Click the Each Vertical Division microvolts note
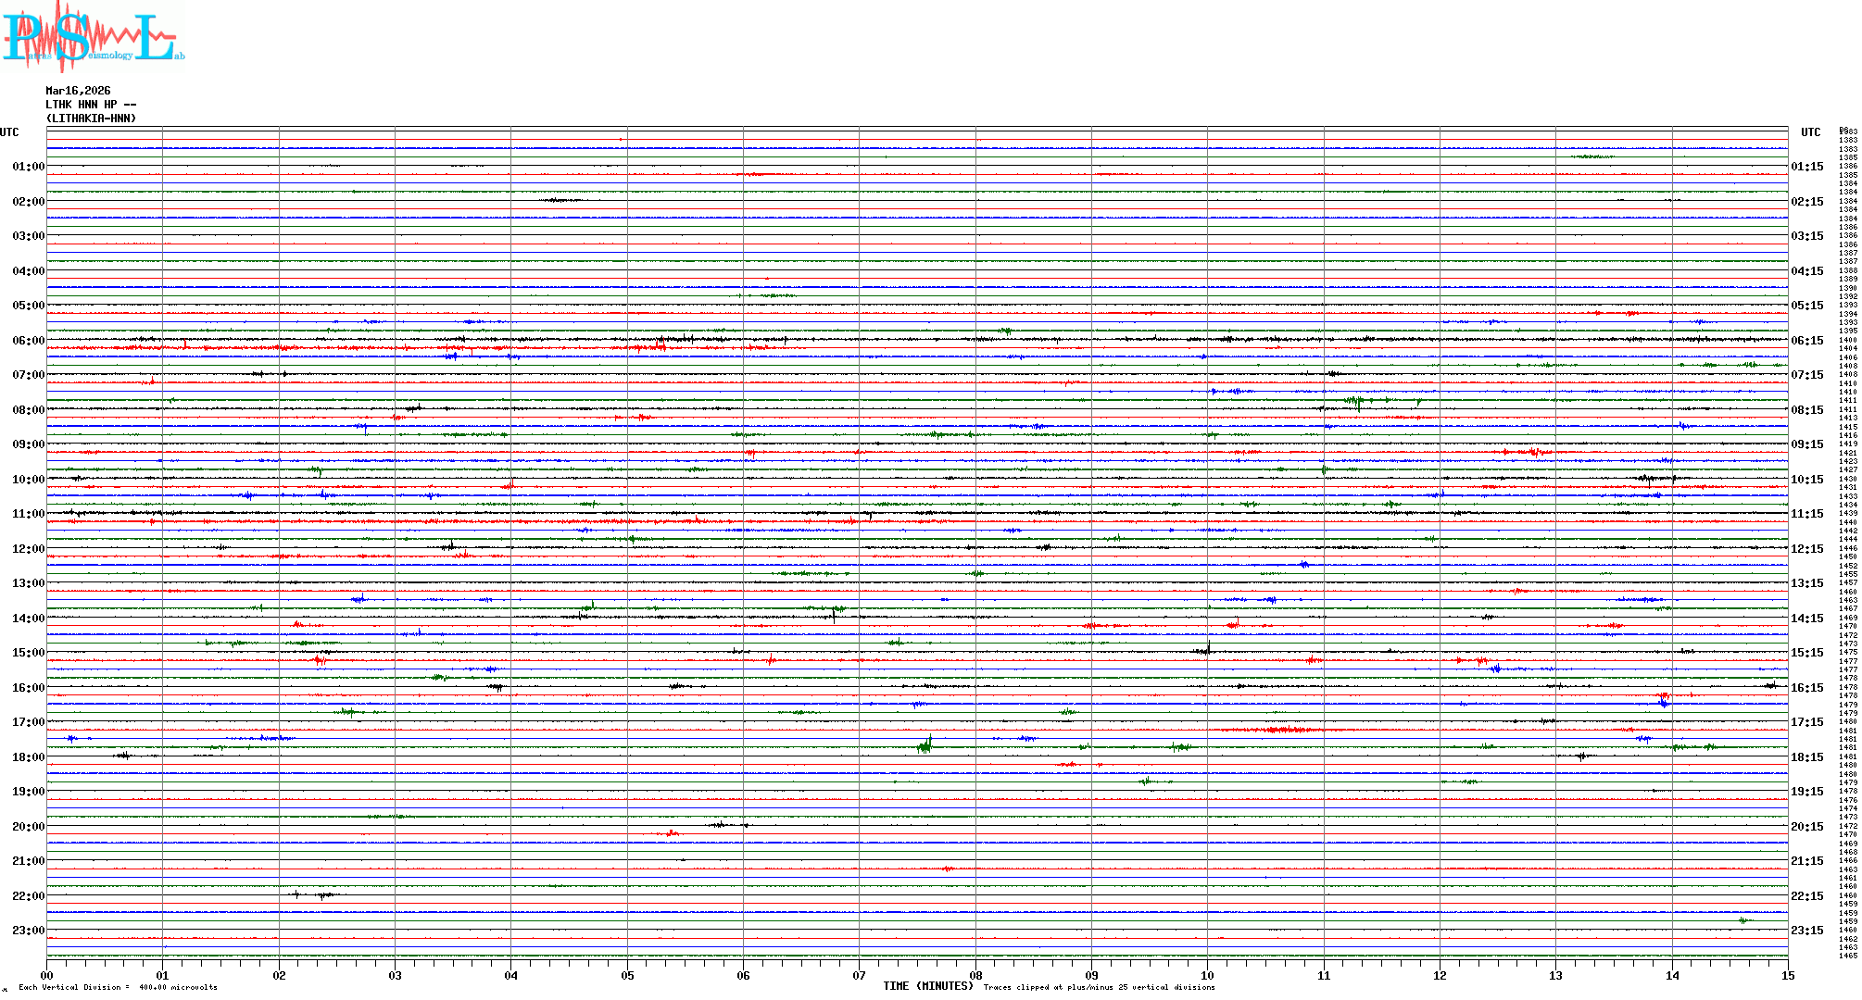 point(118,987)
